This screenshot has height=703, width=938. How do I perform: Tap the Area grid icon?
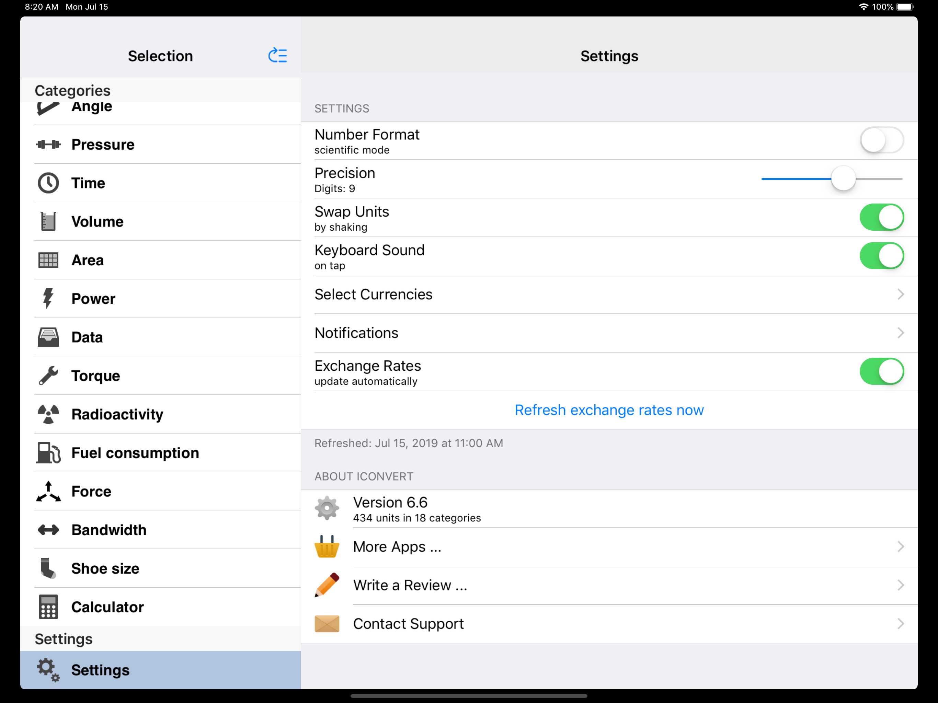[x=48, y=260]
